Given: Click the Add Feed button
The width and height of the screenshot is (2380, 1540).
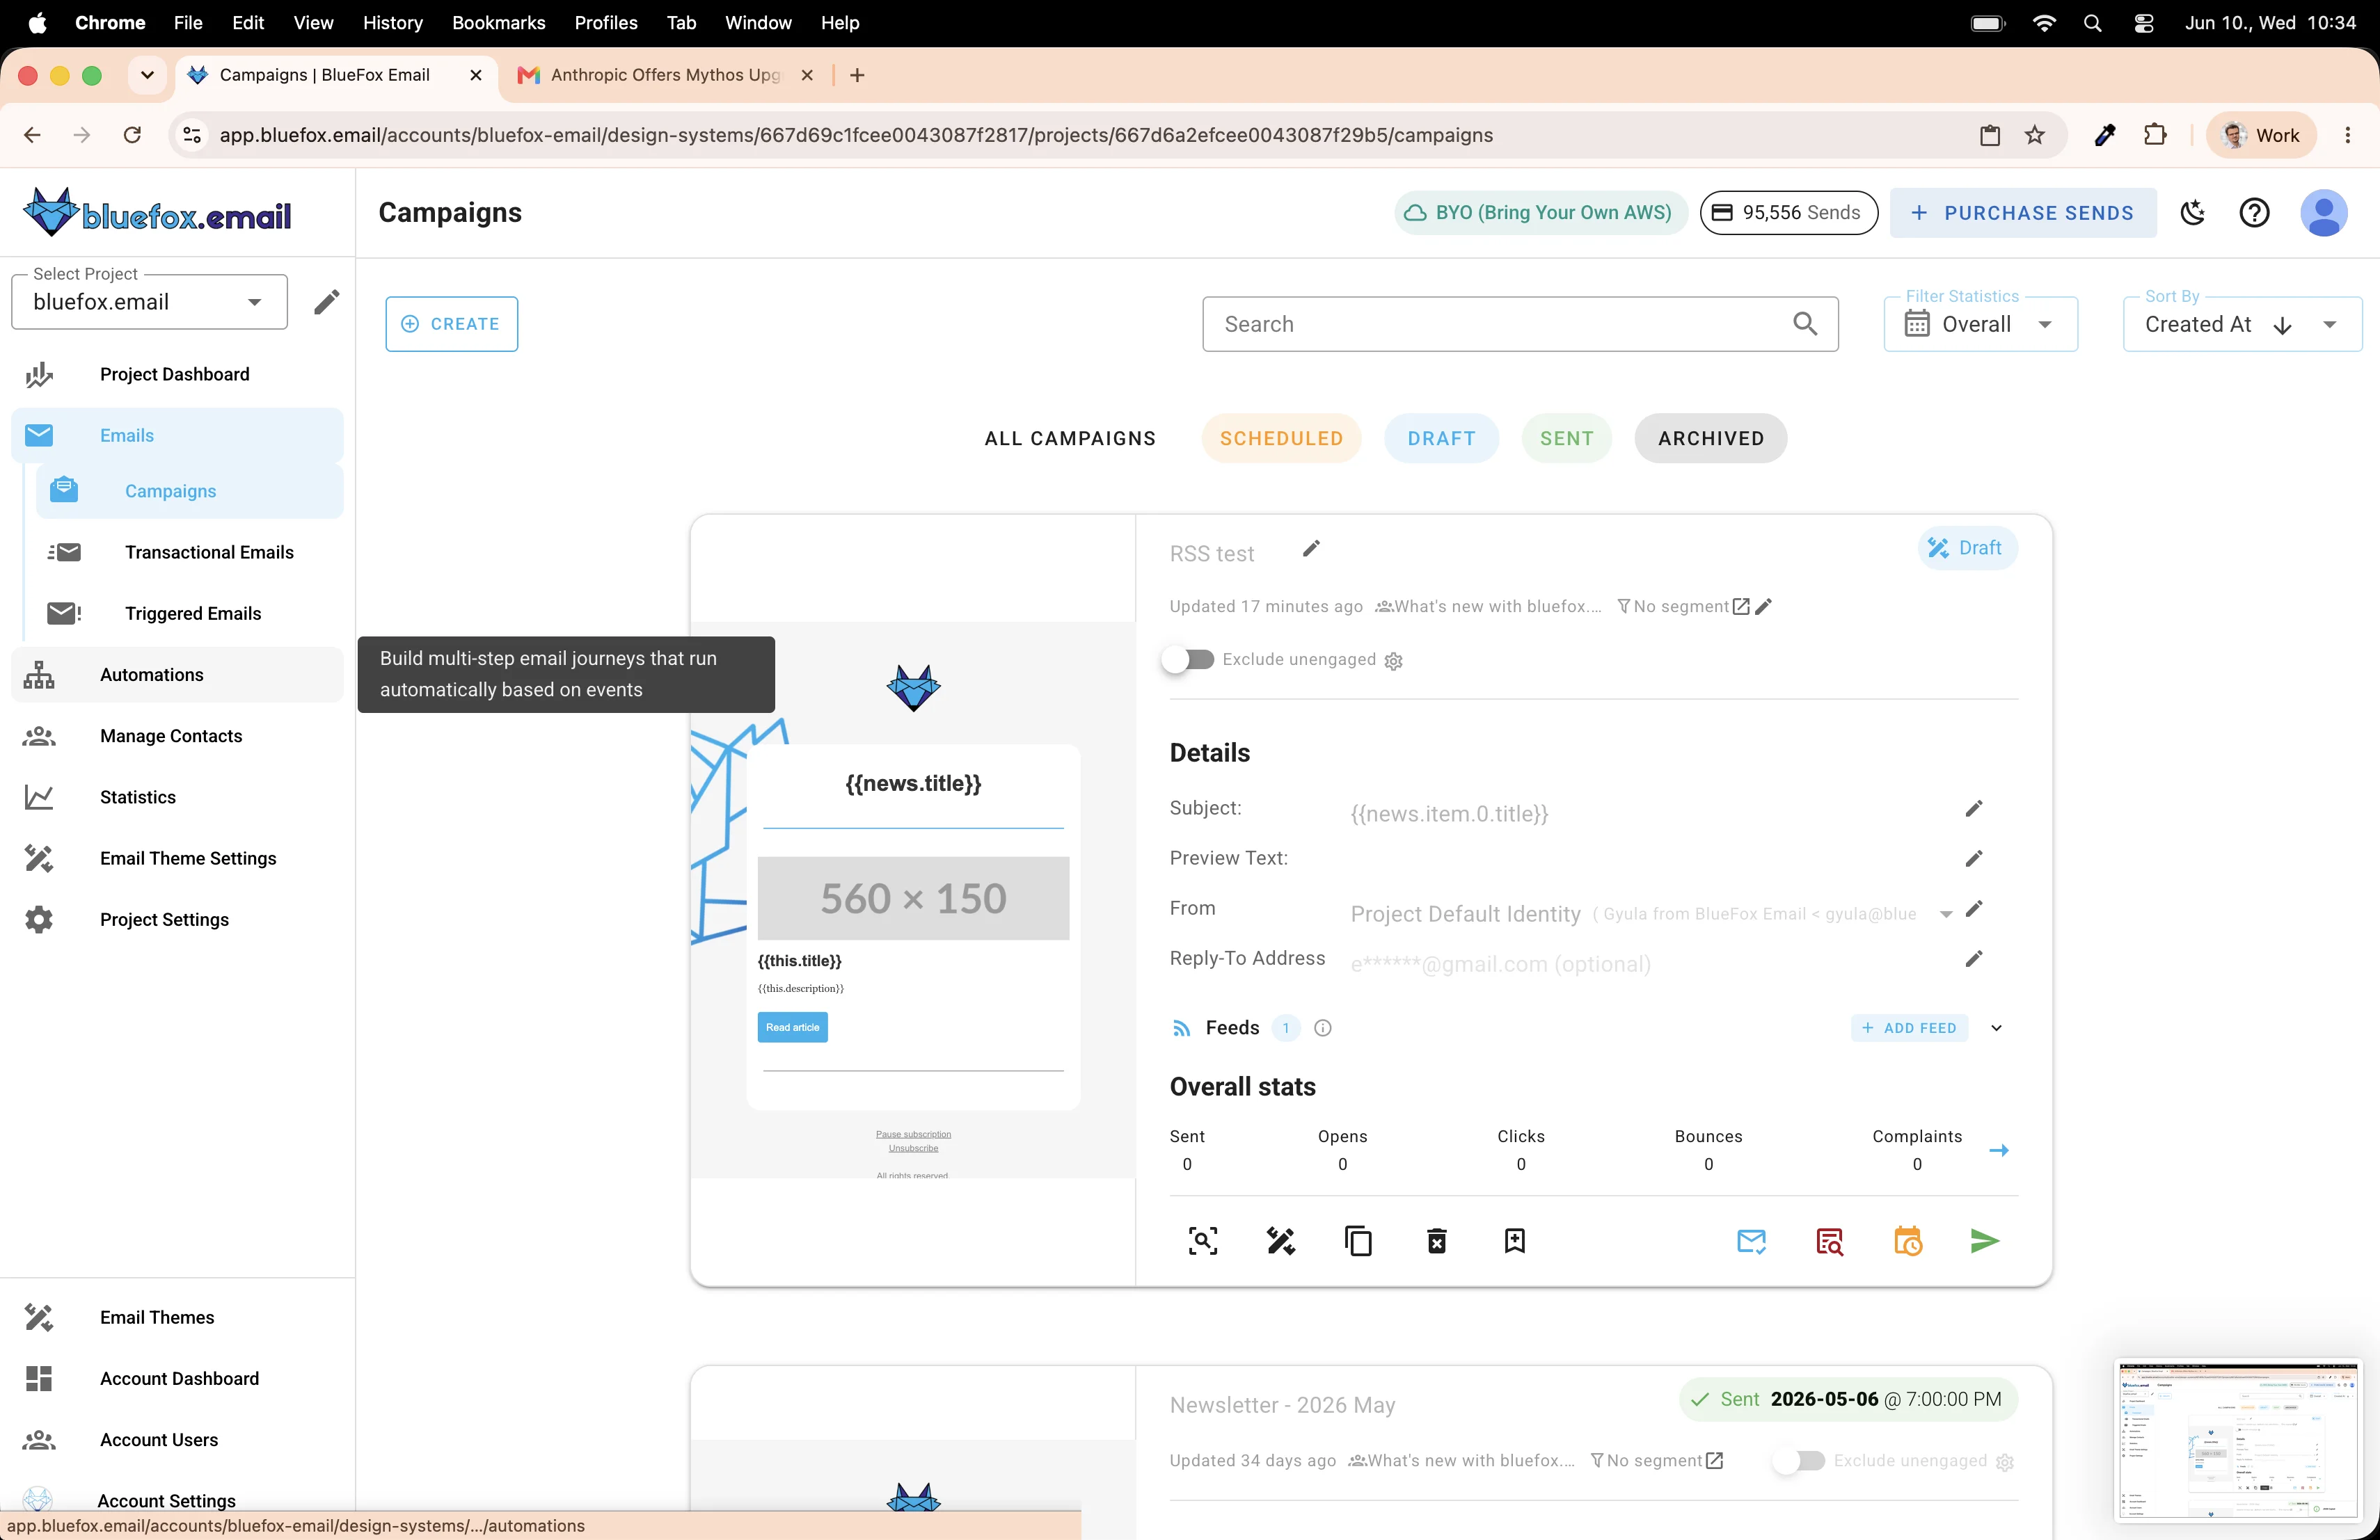Looking at the screenshot, I should click(x=1908, y=1027).
